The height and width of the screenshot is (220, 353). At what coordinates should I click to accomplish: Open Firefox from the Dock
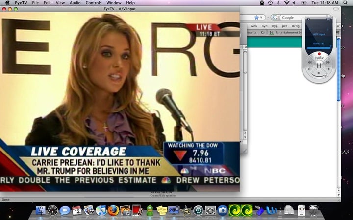pos(113,210)
